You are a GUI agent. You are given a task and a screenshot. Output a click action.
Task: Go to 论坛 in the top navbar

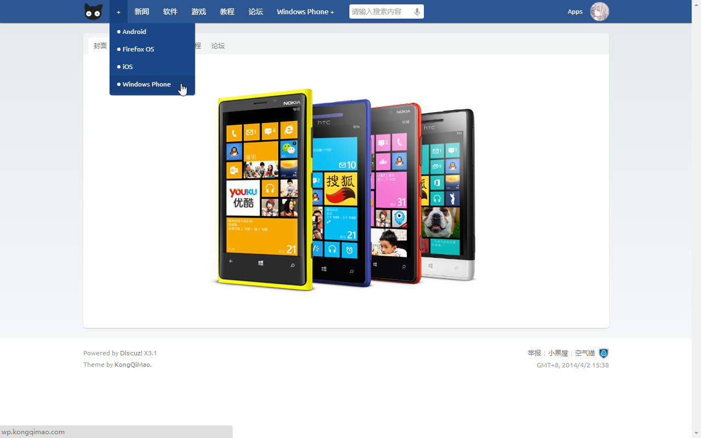pos(256,11)
